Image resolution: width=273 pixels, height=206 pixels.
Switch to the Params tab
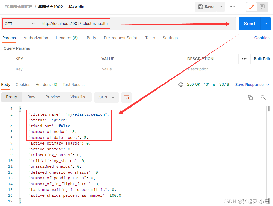(9, 38)
